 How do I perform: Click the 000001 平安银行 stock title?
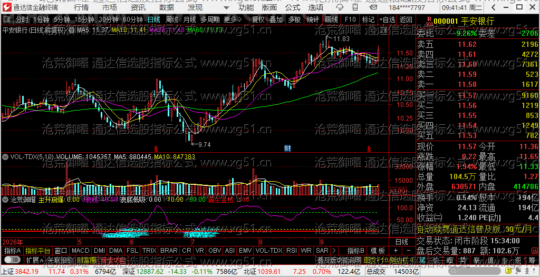point(464,22)
